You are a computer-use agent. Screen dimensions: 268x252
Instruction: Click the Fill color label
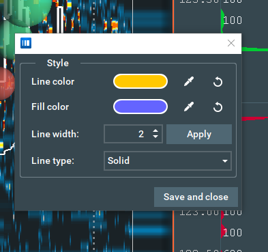(x=50, y=107)
